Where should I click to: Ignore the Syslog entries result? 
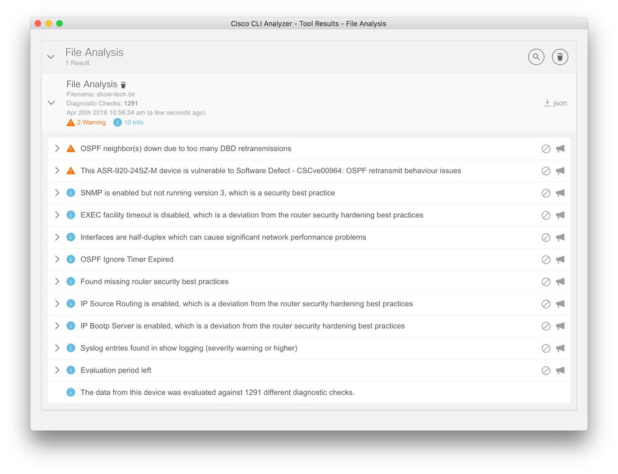546,348
